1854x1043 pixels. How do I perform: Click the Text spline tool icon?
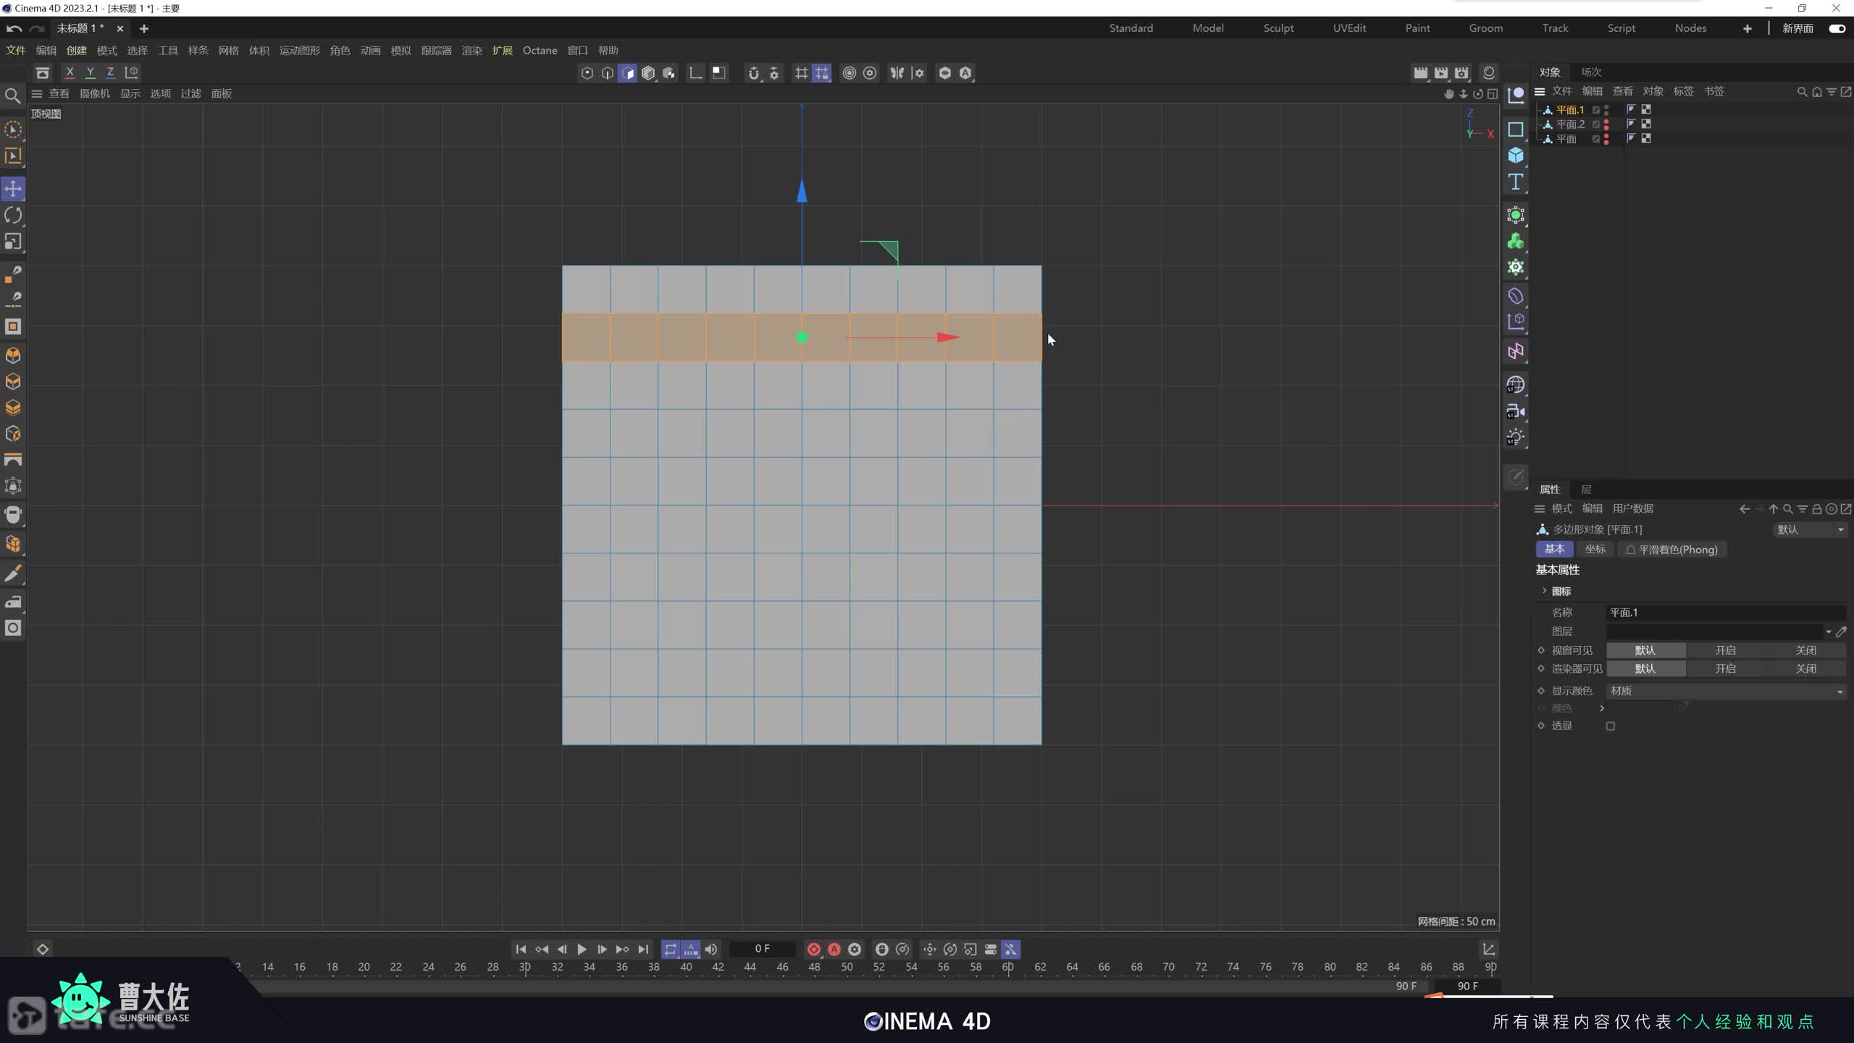[x=1515, y=182]
